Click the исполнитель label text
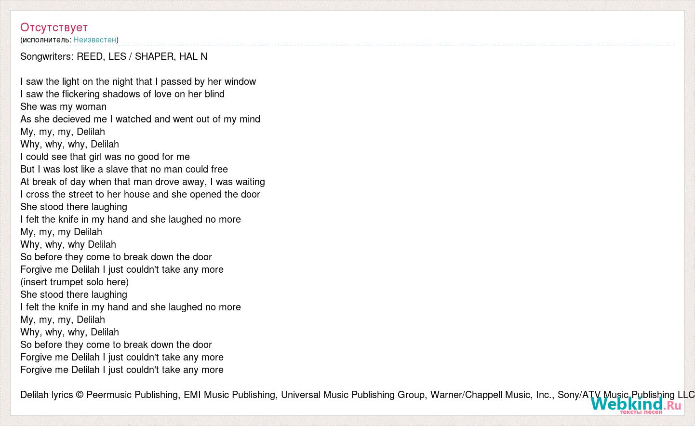This screenshot has height=426, width=695. tap(47, 40)
